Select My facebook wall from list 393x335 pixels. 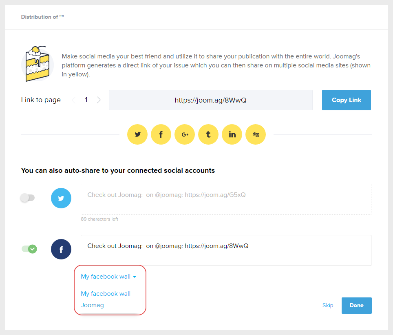(106, 294)
